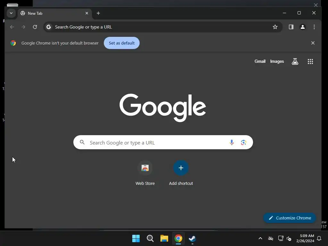
Task: Show hidden system tray icons
Action: coord(260,238)
